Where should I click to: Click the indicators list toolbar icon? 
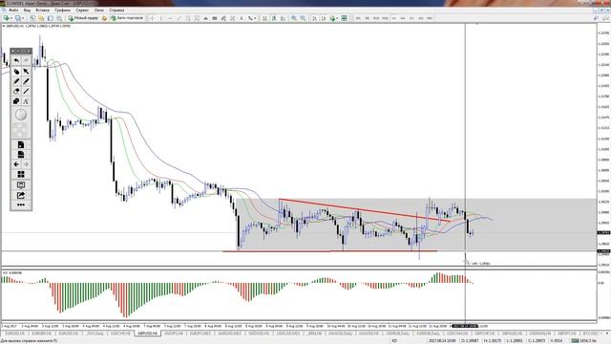(x=333, y=18)
